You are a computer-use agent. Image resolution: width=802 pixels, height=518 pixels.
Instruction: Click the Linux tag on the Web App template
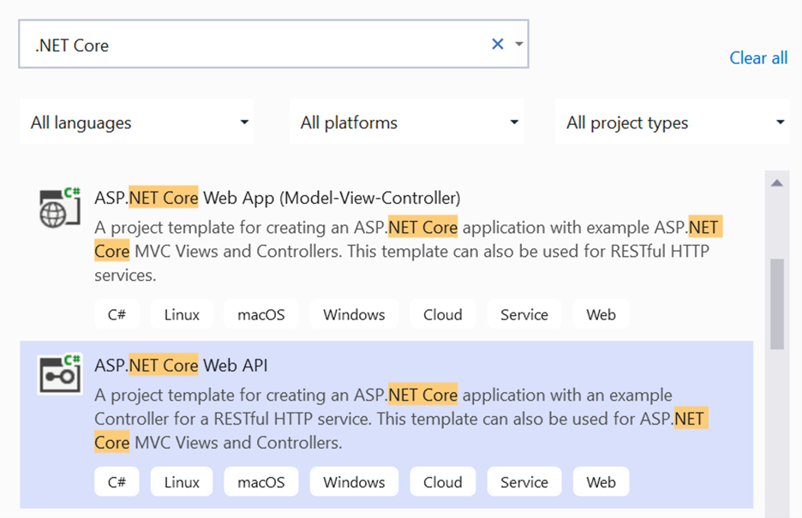tap(181, 314)
